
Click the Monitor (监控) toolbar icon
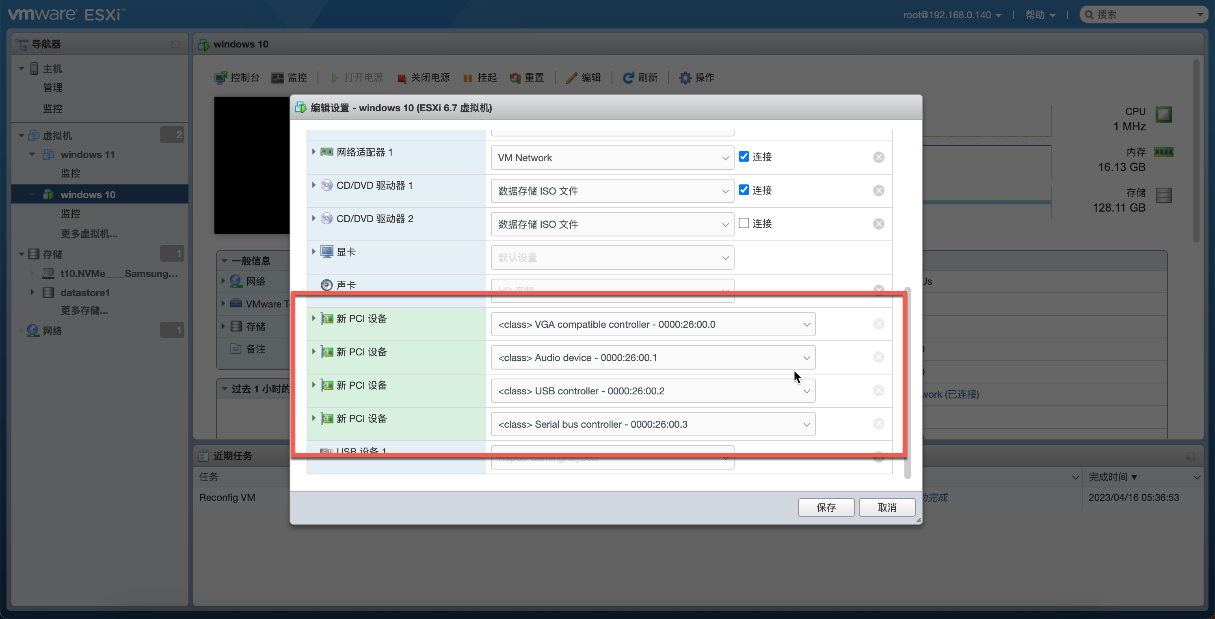tap(277, 77)
